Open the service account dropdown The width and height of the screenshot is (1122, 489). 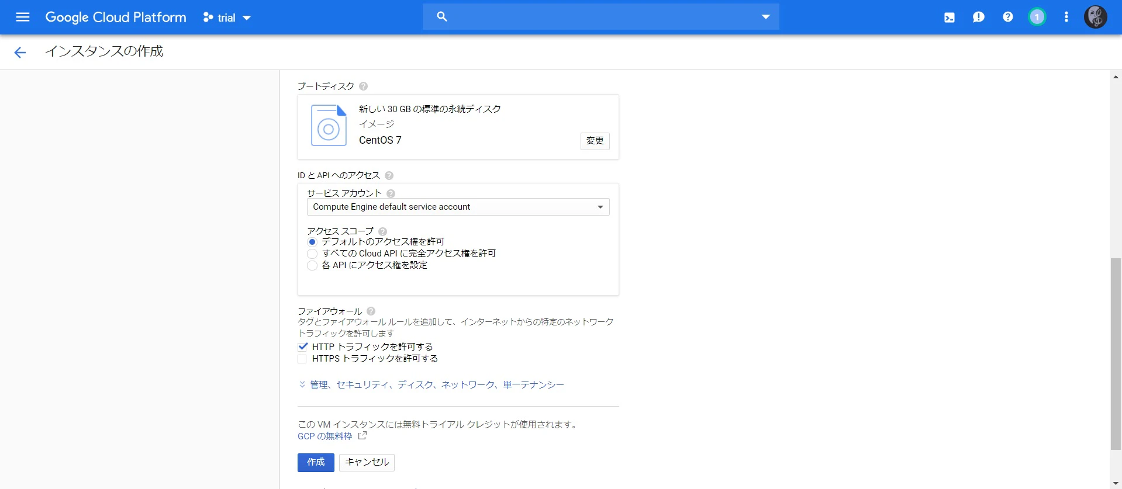(x=458, y=207)
